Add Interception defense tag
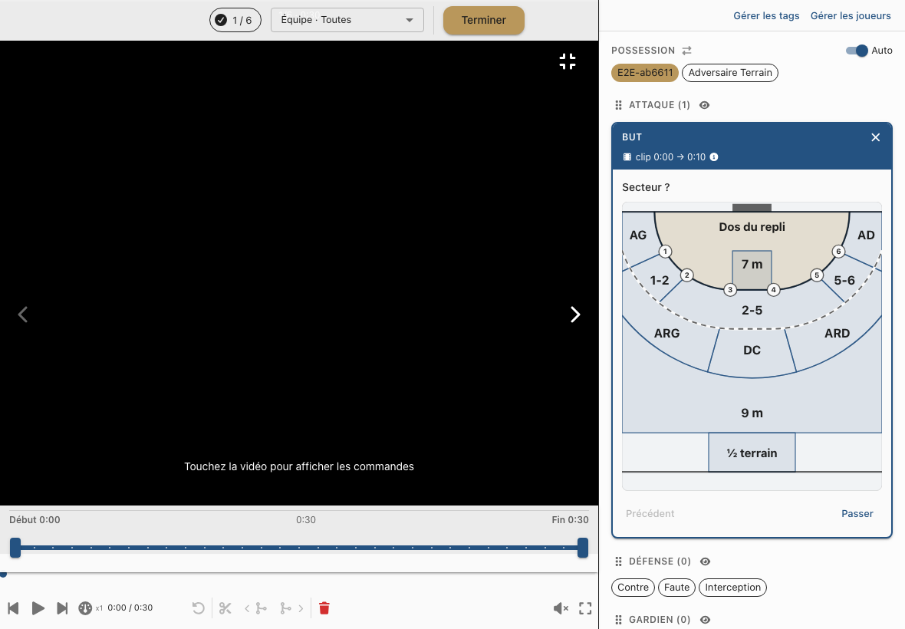Screen dimensions: 905x629 click(x=733, y=588)
